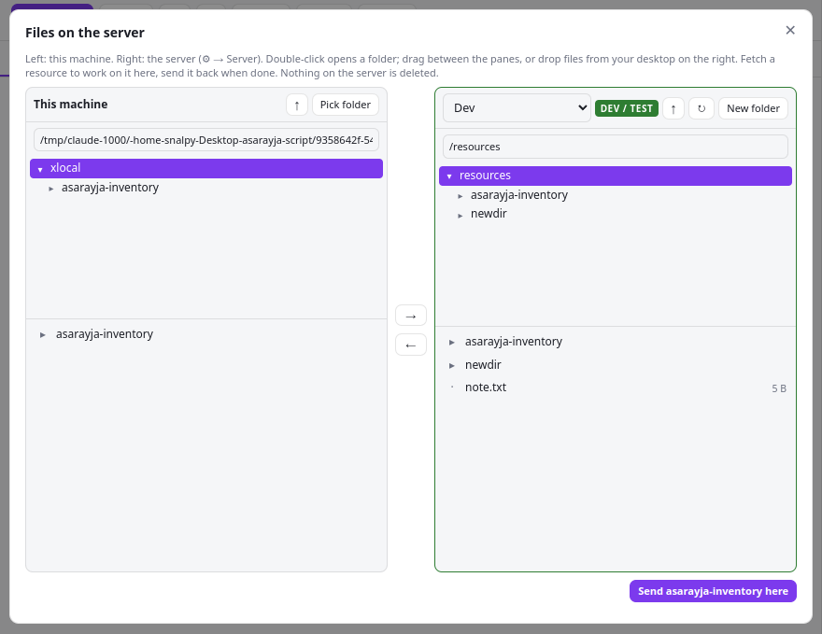Collapse the xlocal tree node arrow

click(40, 169)
